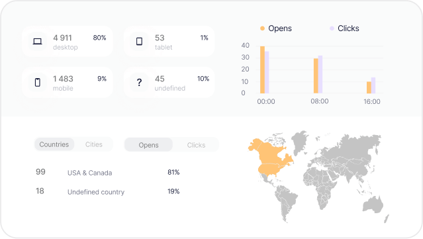This screenshot has height=239, width=423.
Task: Switch to the Cities tab
Action: pyautogui.click(x=93, y=144)
